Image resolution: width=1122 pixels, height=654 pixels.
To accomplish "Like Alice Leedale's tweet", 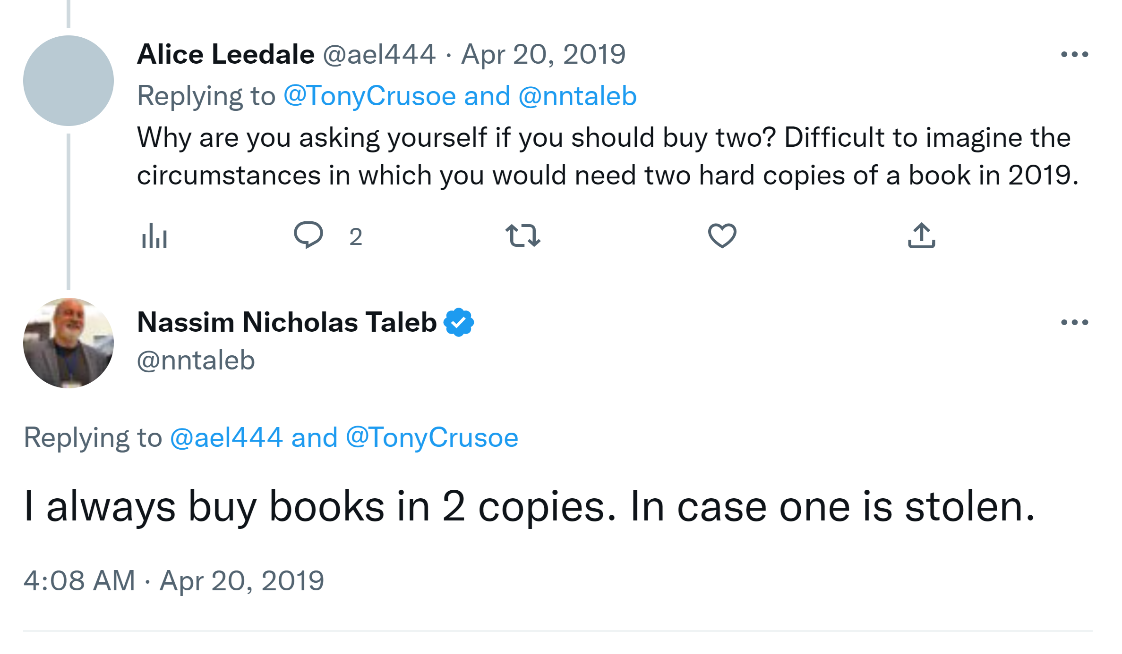I will [722, 235].
